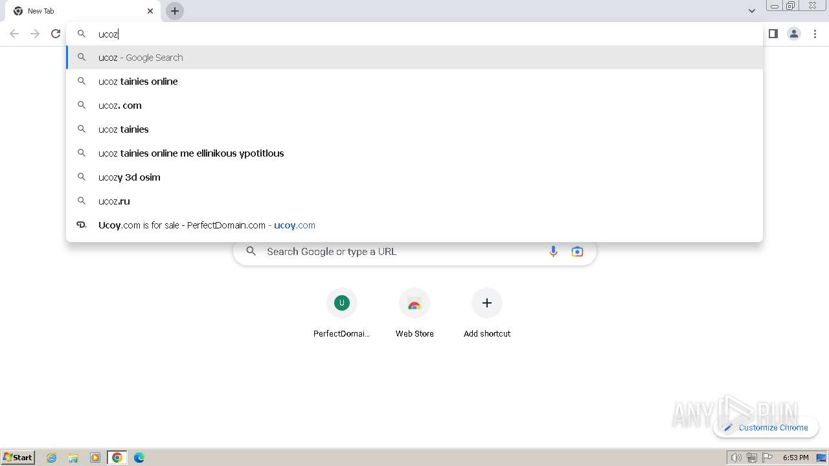
Task: Click the back navigation arrow
Action: pos(14,34)
